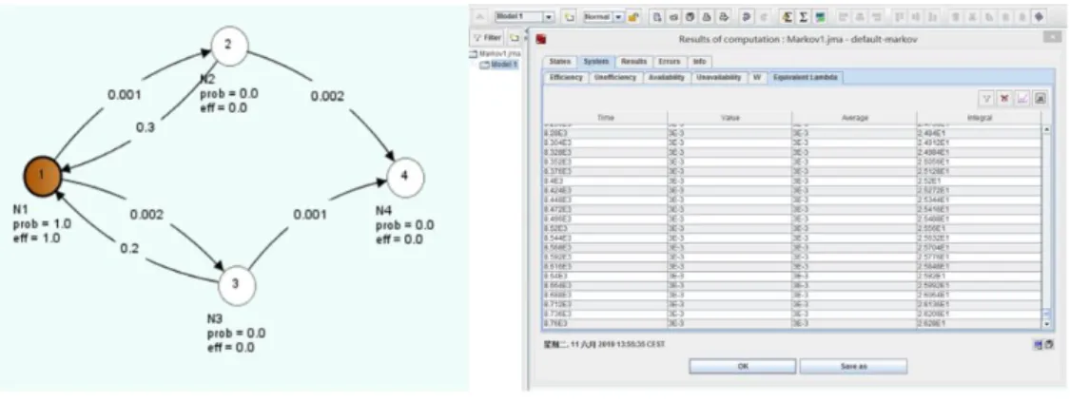Click the padlock icon in toolbar
Image resolution: width=1070 pixels, height=402 pixels.
(634, 17)
